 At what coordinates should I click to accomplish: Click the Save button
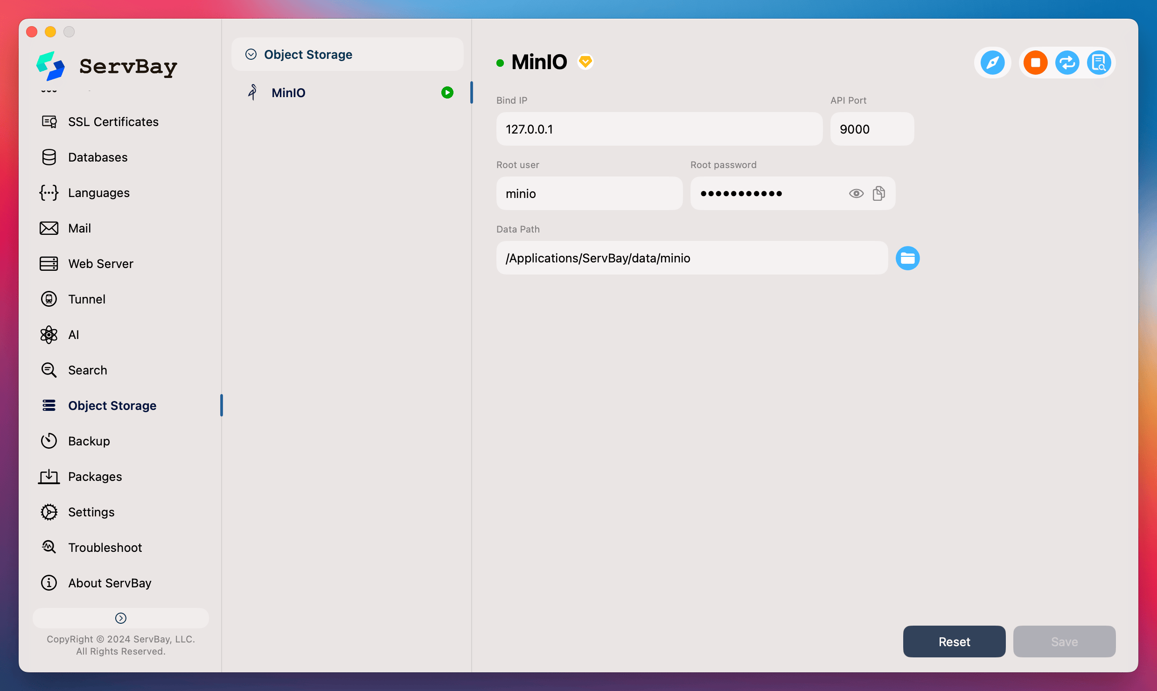[x=1064, y=642]
